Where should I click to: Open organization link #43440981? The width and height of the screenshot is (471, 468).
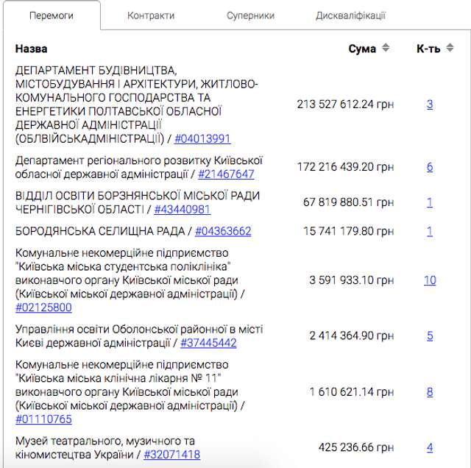point(182,210)
